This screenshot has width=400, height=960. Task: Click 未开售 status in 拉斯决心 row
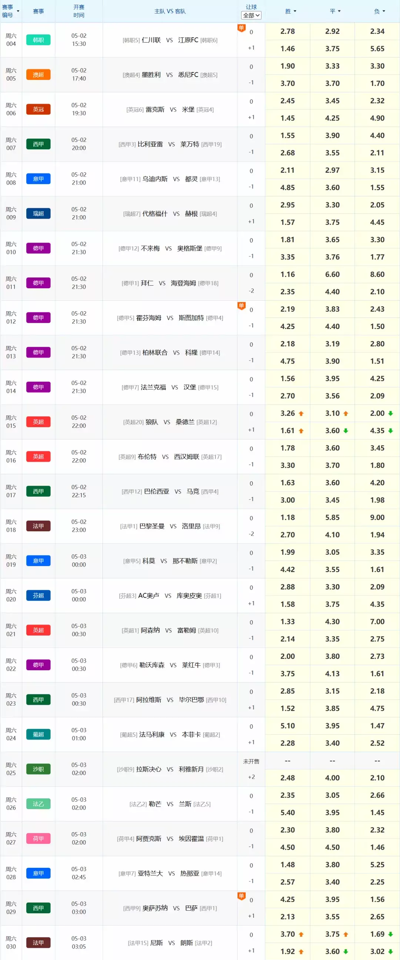(x=251, y=761)
